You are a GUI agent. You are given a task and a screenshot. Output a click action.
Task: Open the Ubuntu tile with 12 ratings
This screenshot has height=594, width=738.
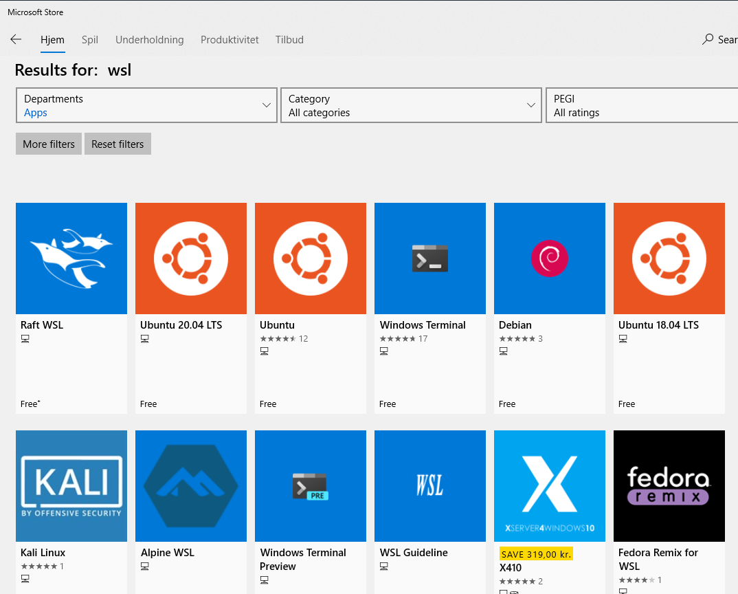[311, 258]
